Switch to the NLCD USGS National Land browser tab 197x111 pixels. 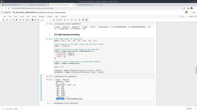[x=86, y=5]
